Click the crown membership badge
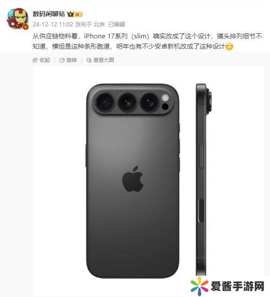The image size is (270, 297). tap(75, 14)
